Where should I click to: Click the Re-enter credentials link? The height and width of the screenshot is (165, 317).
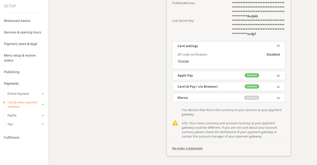pos(187,148)
